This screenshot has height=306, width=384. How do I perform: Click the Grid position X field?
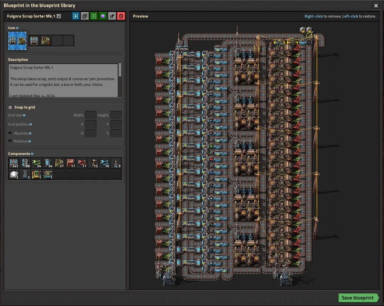pyautogui.click(x=91, y=124)
